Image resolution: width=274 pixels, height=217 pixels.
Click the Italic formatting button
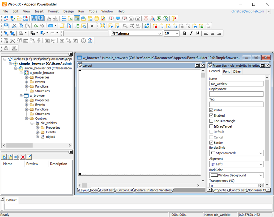[191, 33]
